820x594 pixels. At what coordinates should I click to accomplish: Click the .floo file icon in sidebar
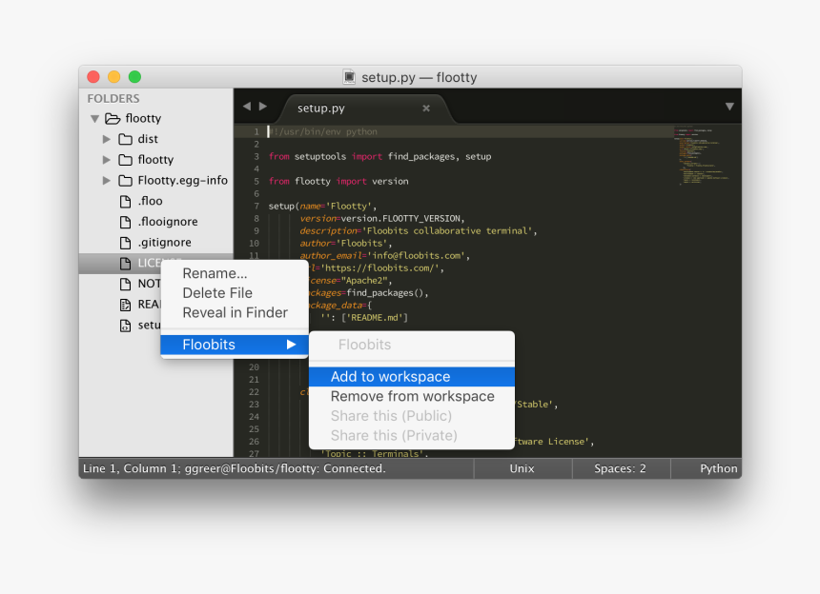click(125, 201)
